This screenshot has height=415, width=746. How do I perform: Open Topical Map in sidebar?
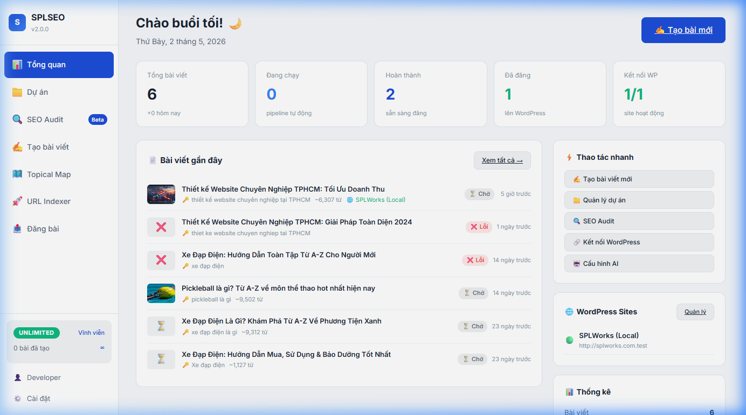coord(59,174)
